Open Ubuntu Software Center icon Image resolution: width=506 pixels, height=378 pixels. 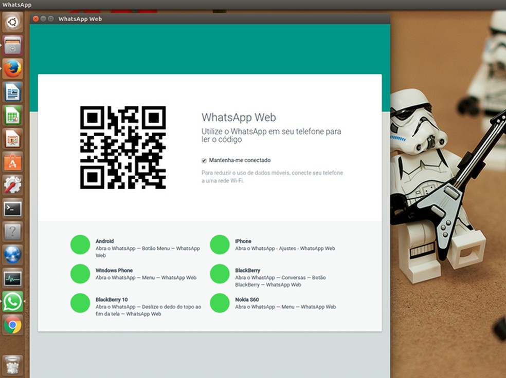(x=12, y=162)
